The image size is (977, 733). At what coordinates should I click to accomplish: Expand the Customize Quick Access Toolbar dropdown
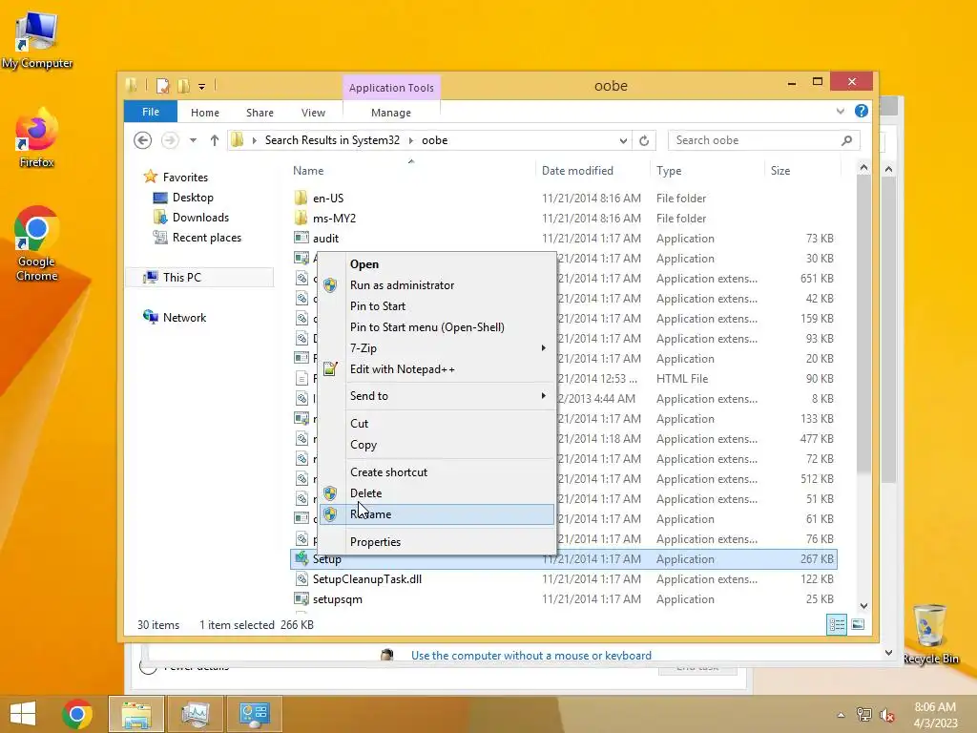point(202,87)
